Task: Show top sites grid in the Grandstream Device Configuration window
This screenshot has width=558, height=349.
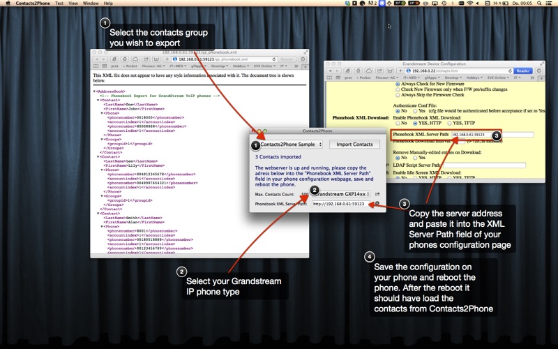Action: 338,77
